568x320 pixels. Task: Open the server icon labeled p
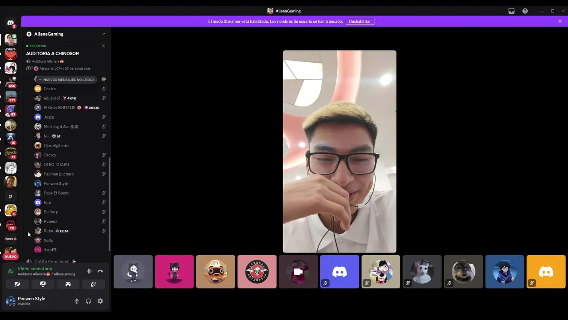(x=11, y=196)
